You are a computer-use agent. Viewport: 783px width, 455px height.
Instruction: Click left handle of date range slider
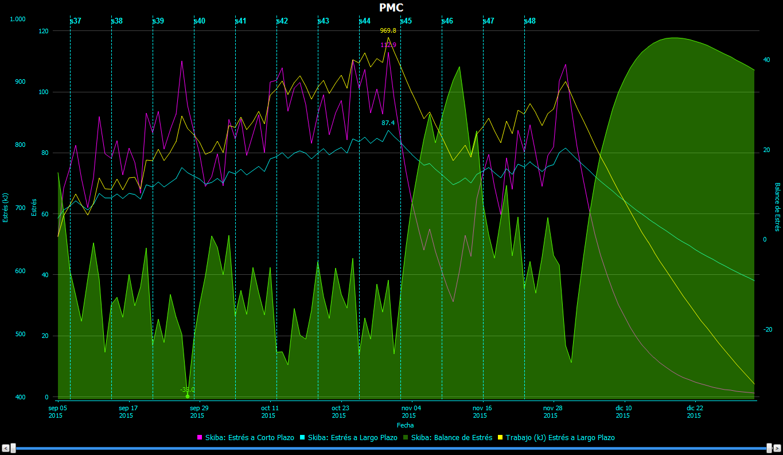tap(13, 448)
